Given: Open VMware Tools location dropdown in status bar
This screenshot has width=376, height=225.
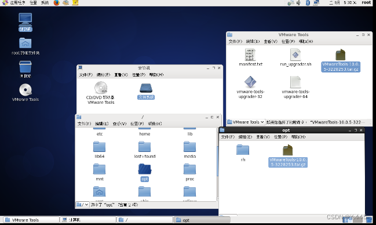Looking at the screenshot, I should coord(246,122).
